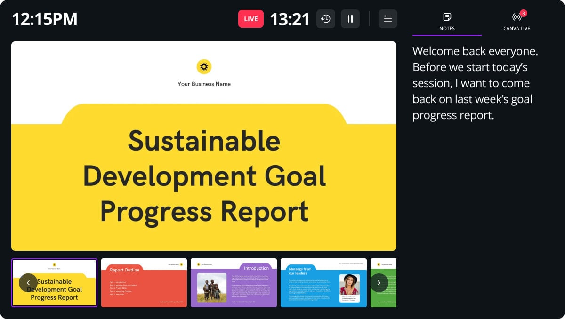
Task: Select the Report Outline slide thumbnail
Action: [144, 282]
